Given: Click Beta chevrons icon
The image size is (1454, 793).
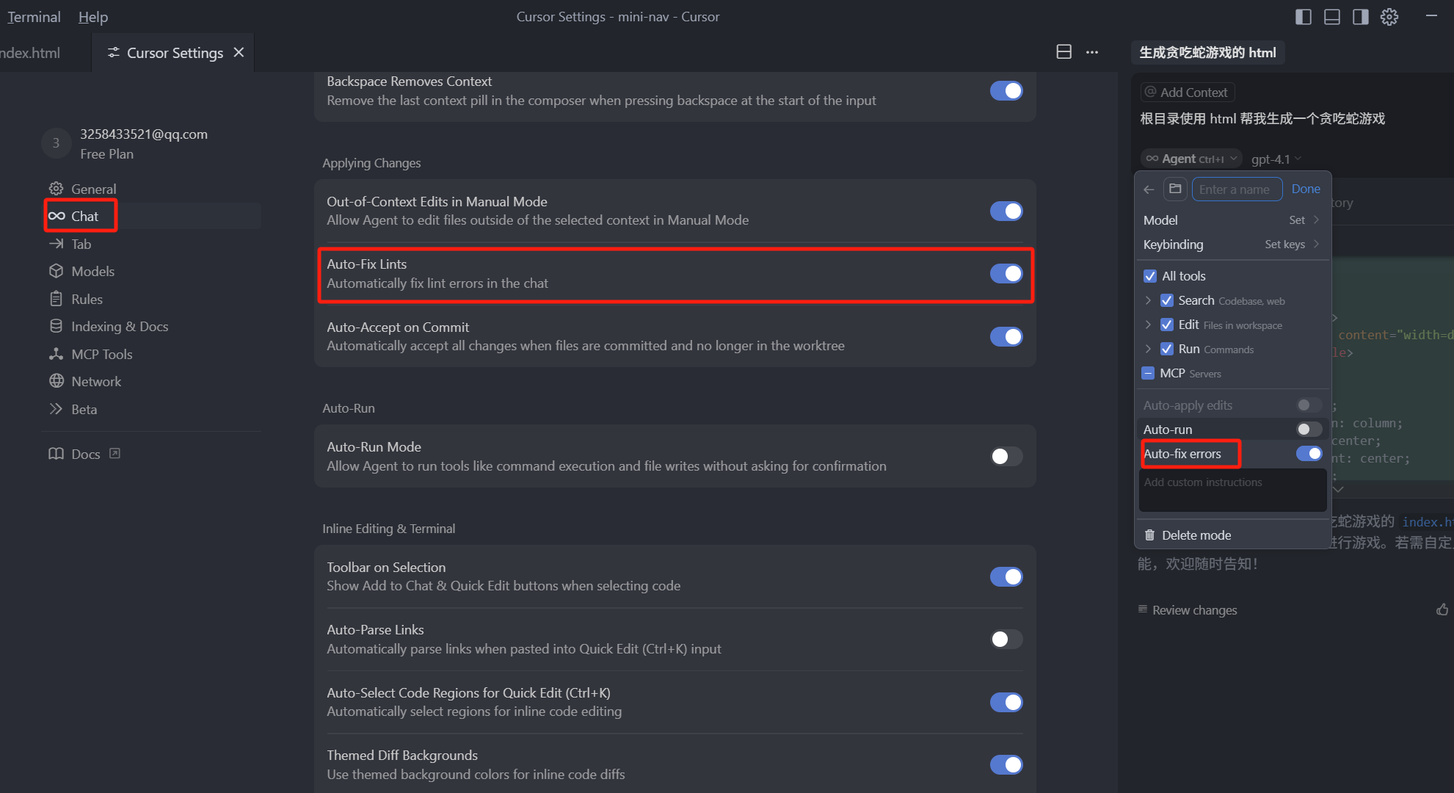Looking at the screenshot, I should [56, 409].
